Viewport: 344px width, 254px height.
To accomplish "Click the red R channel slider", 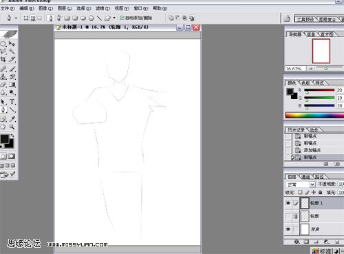I will click(x=319, y=90).
